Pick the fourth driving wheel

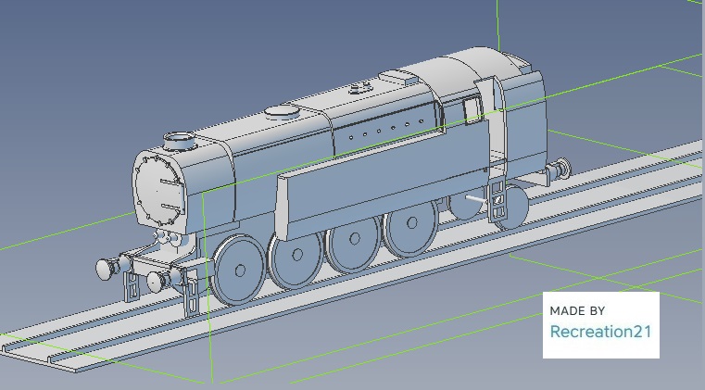(x=409, y=226)
